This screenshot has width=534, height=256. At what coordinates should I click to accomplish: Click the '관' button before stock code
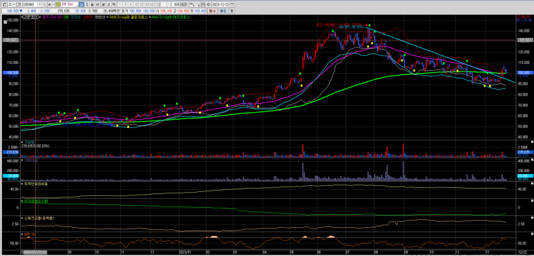(x=19, y=4)
